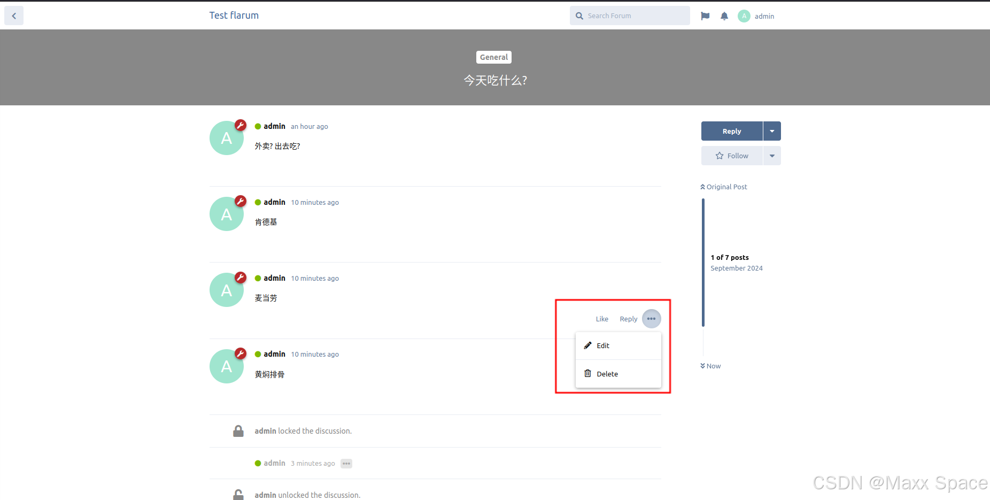Click online status dot on 外卖 post

pos(258,127)
